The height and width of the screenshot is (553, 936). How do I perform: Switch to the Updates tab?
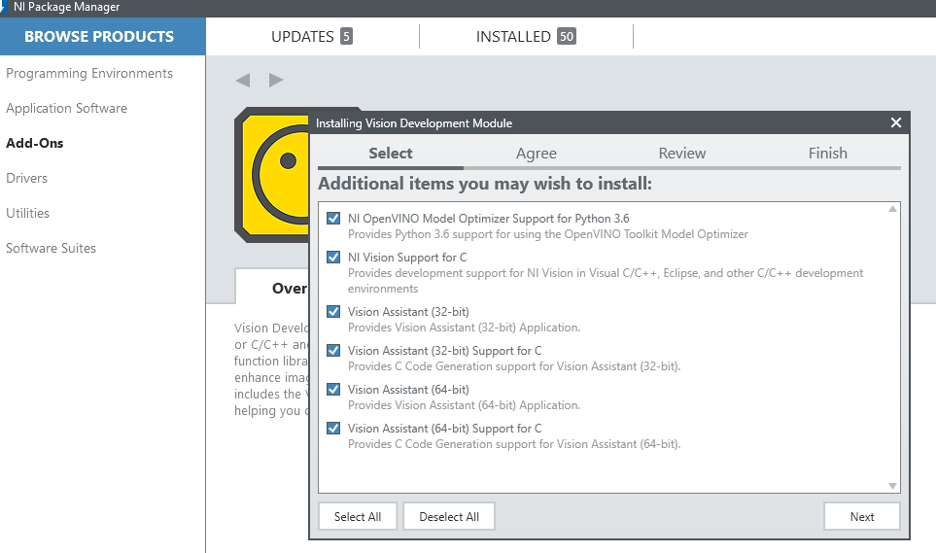(312, 36)
